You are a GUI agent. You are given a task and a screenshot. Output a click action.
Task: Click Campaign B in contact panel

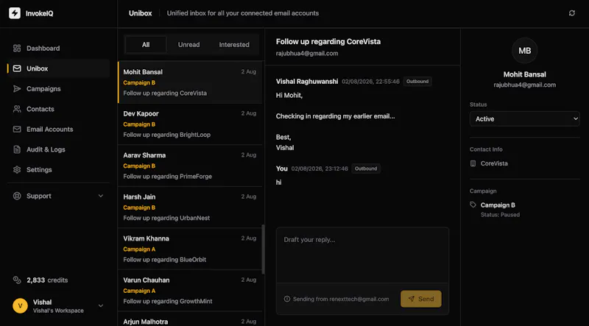click(x=498, y=205)
